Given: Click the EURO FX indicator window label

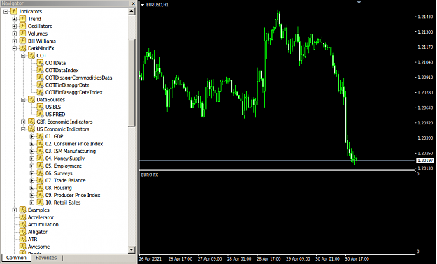Looking at the screenshot, I should pyautogui.click(x=150, y=175).
